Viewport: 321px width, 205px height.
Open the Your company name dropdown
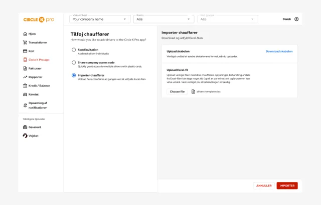point(100,19)
